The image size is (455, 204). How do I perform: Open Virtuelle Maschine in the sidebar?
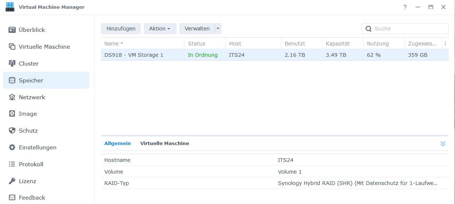(46, 47)
